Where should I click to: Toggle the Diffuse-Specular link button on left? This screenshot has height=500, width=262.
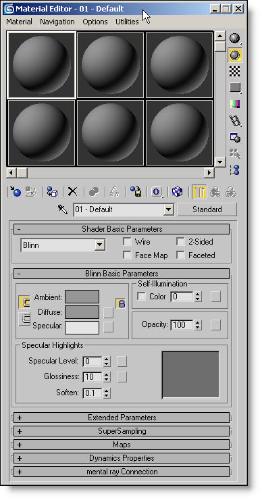pyautogui.click(x=24, y=318)
